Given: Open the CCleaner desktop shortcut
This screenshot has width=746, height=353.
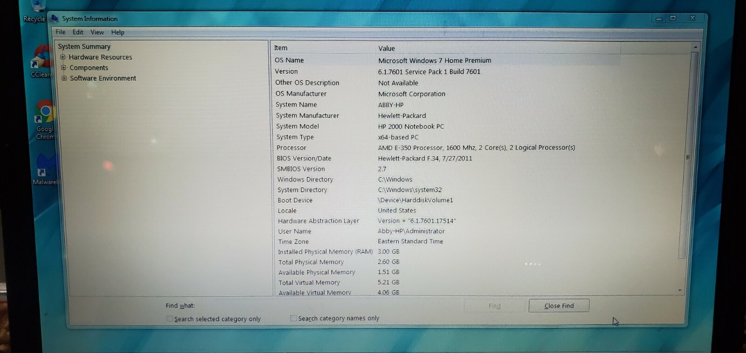Looking at the screenshot, I should [41, 62].
